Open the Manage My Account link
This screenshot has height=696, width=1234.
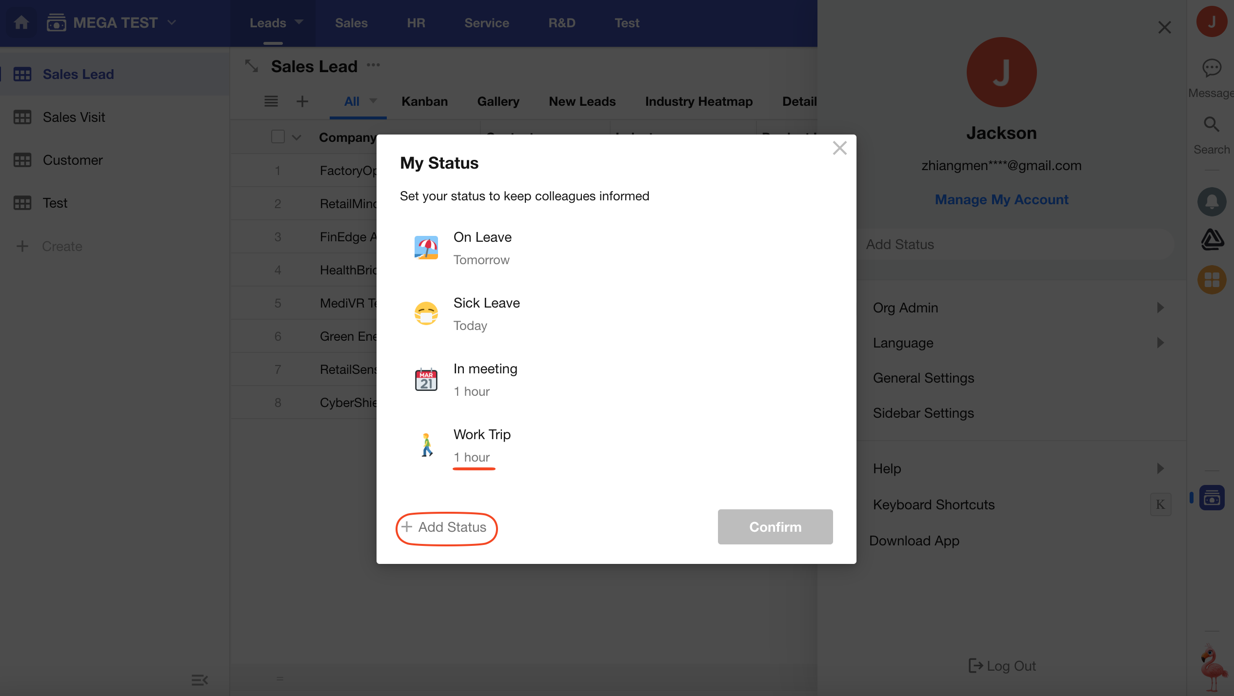[x=1001, y=199]
